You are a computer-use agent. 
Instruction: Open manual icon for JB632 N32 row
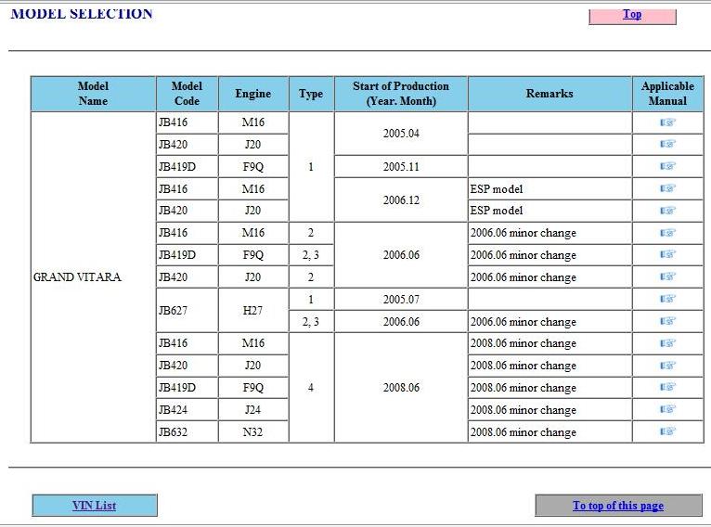point(667,431)
